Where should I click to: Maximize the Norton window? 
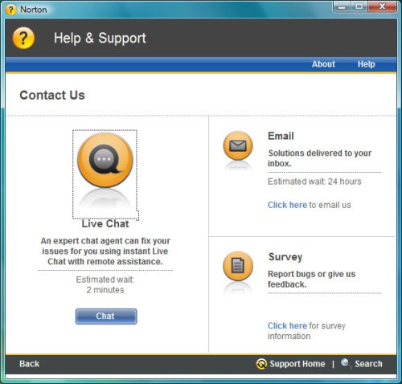(359, 6)
